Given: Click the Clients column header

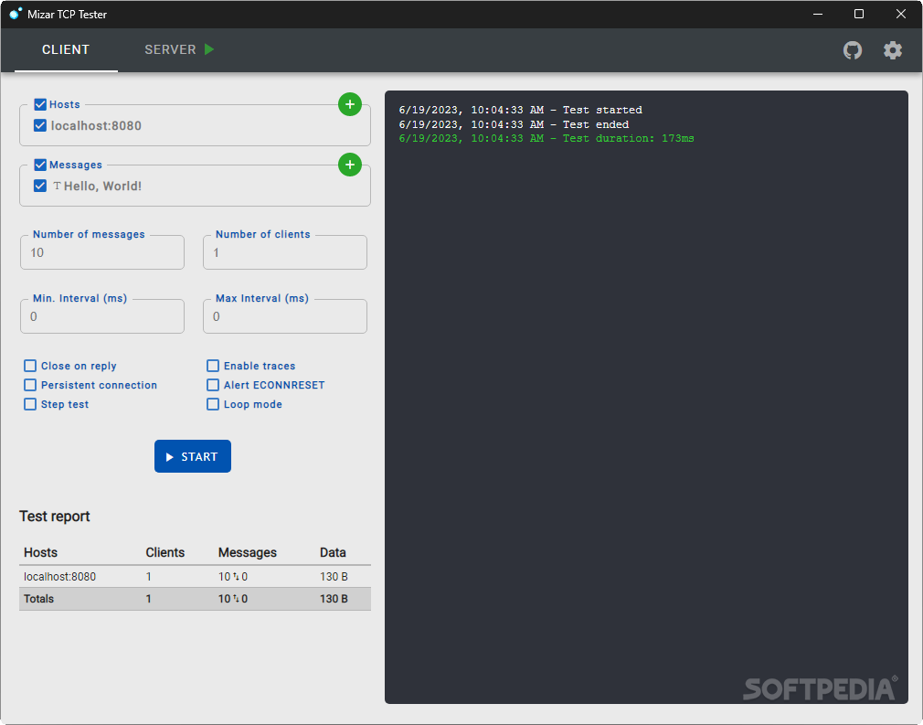Looking at the screenshot, I should tap(164, 552).
